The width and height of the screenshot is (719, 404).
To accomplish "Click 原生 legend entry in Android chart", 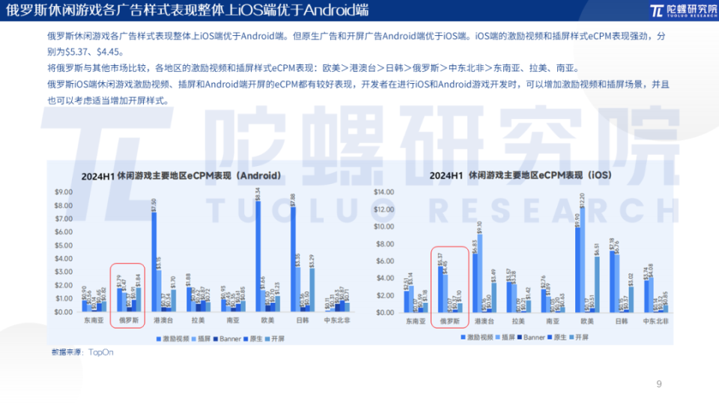I will click(x=253, y=339).
